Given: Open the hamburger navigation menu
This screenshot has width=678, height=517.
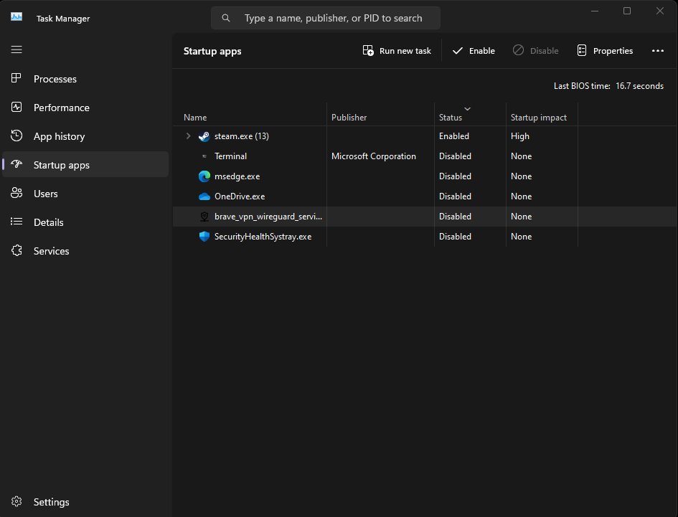Looking at the screenshot, I should click(x=17, y=49).
